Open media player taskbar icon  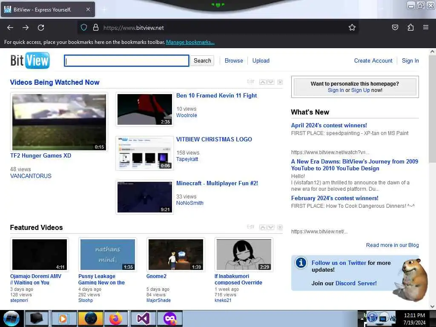click(x=63, y=318)
